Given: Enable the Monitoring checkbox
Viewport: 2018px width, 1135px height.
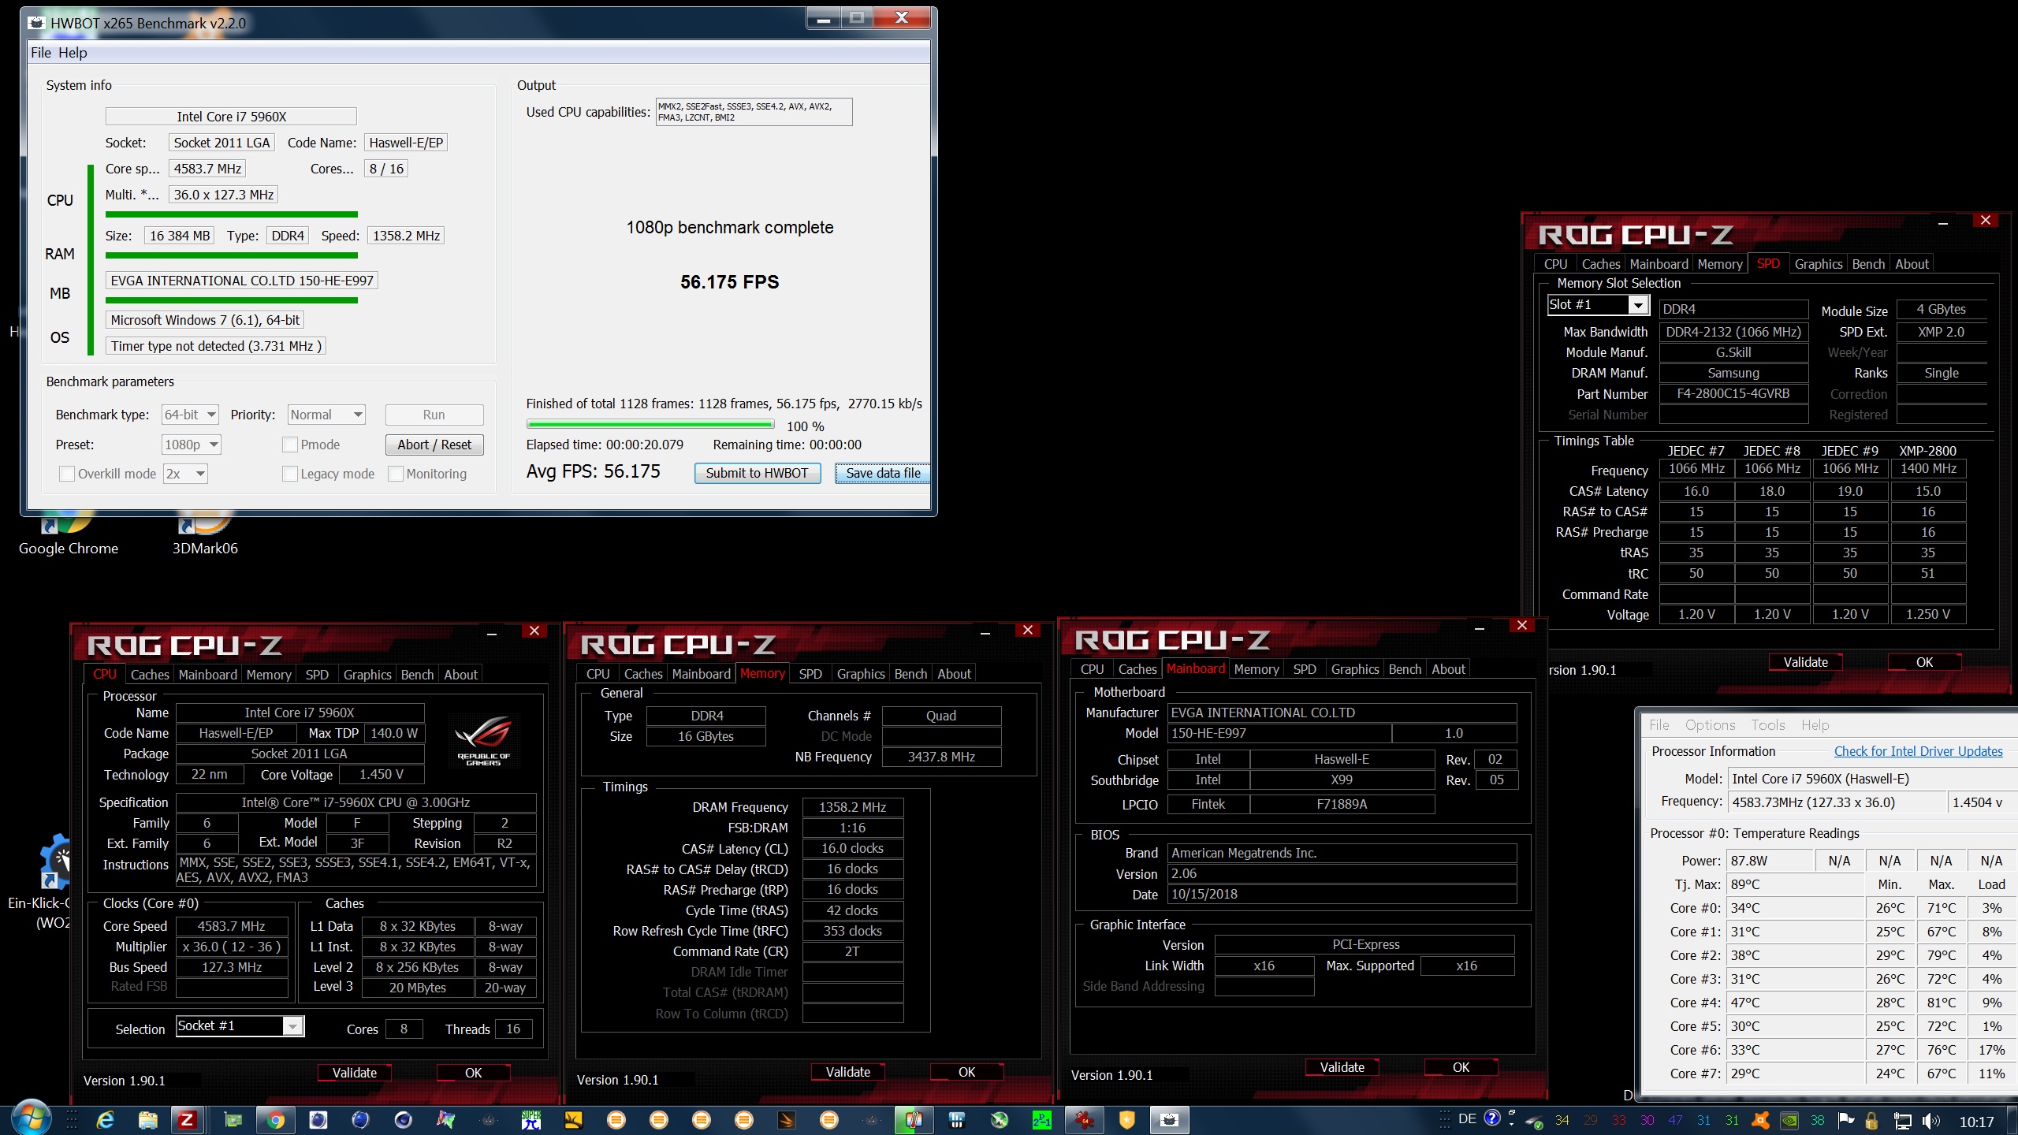Looking at the screenshot, I should [396, 474].
